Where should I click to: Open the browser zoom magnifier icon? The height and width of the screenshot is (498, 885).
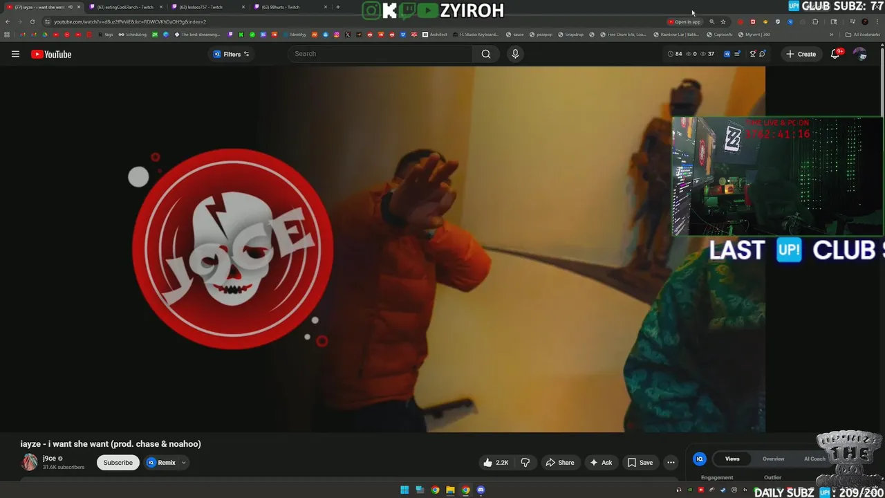tap(711, 21)
